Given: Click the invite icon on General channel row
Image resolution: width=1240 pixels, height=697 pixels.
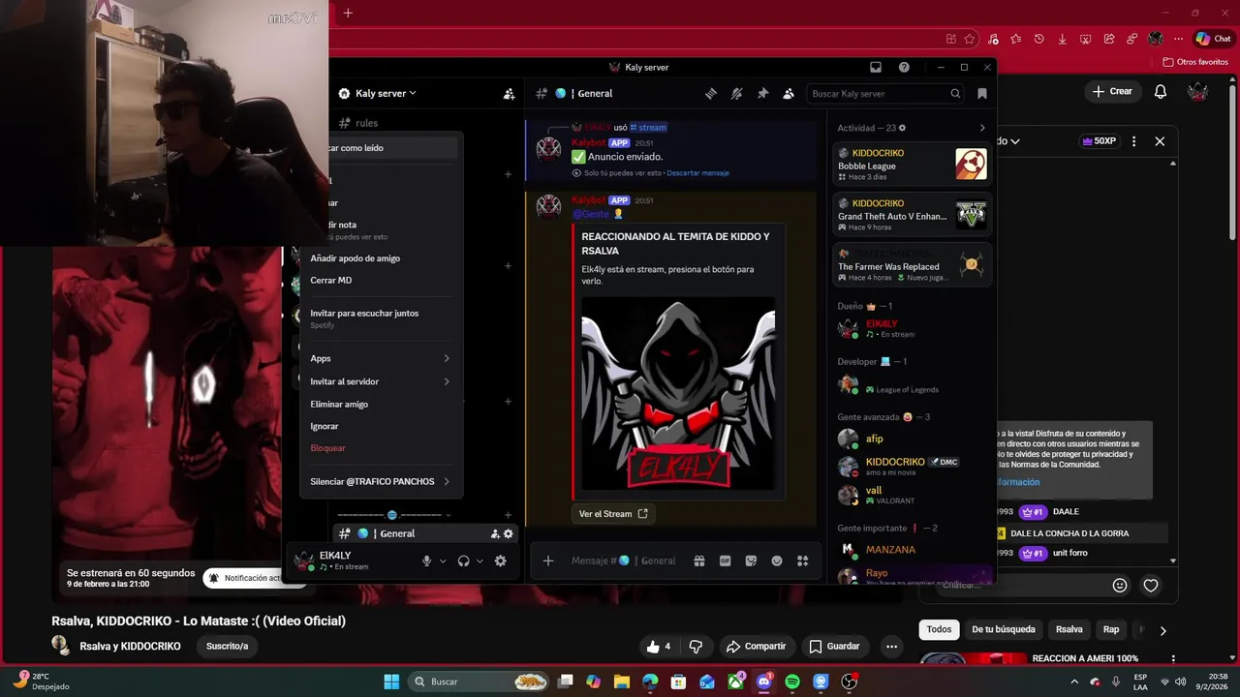Looking at the screenshot, I should 495,533.
